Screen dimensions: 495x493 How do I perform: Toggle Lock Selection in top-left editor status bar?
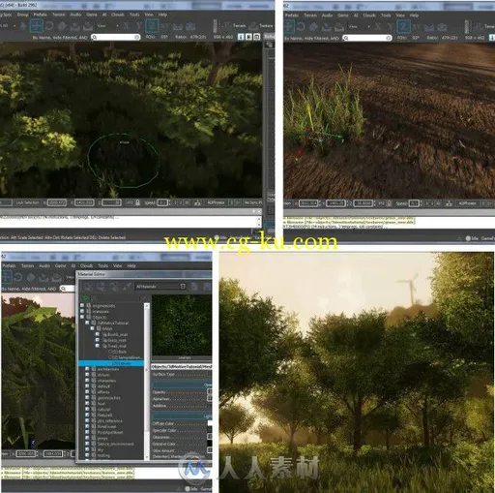coord(27,202)
